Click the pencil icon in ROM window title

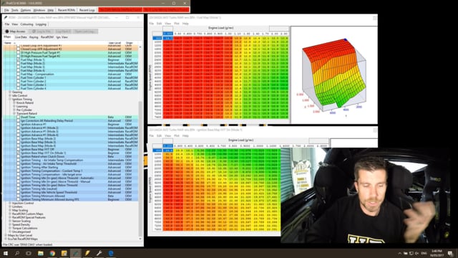point(5,17)
